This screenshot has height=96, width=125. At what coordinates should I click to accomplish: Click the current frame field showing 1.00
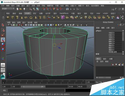[x=90, y=82]
